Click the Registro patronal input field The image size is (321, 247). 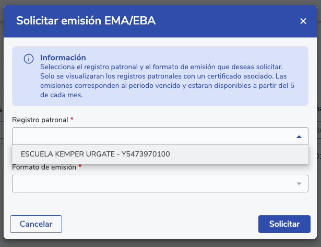[x=151, y=136]
